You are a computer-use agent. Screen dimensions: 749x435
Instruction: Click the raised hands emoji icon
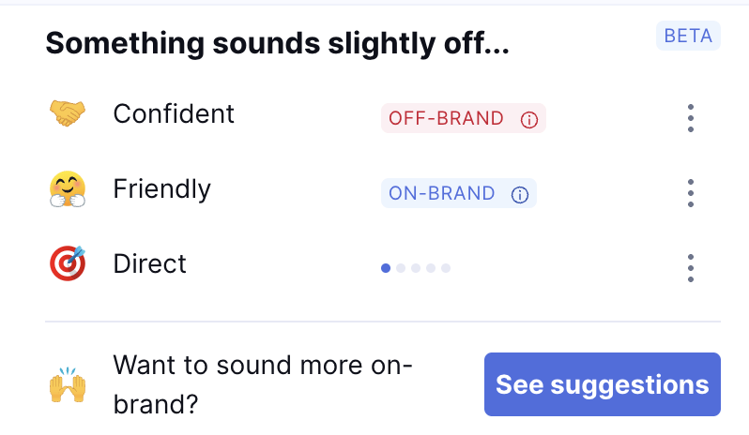click(x=68, y=384)
